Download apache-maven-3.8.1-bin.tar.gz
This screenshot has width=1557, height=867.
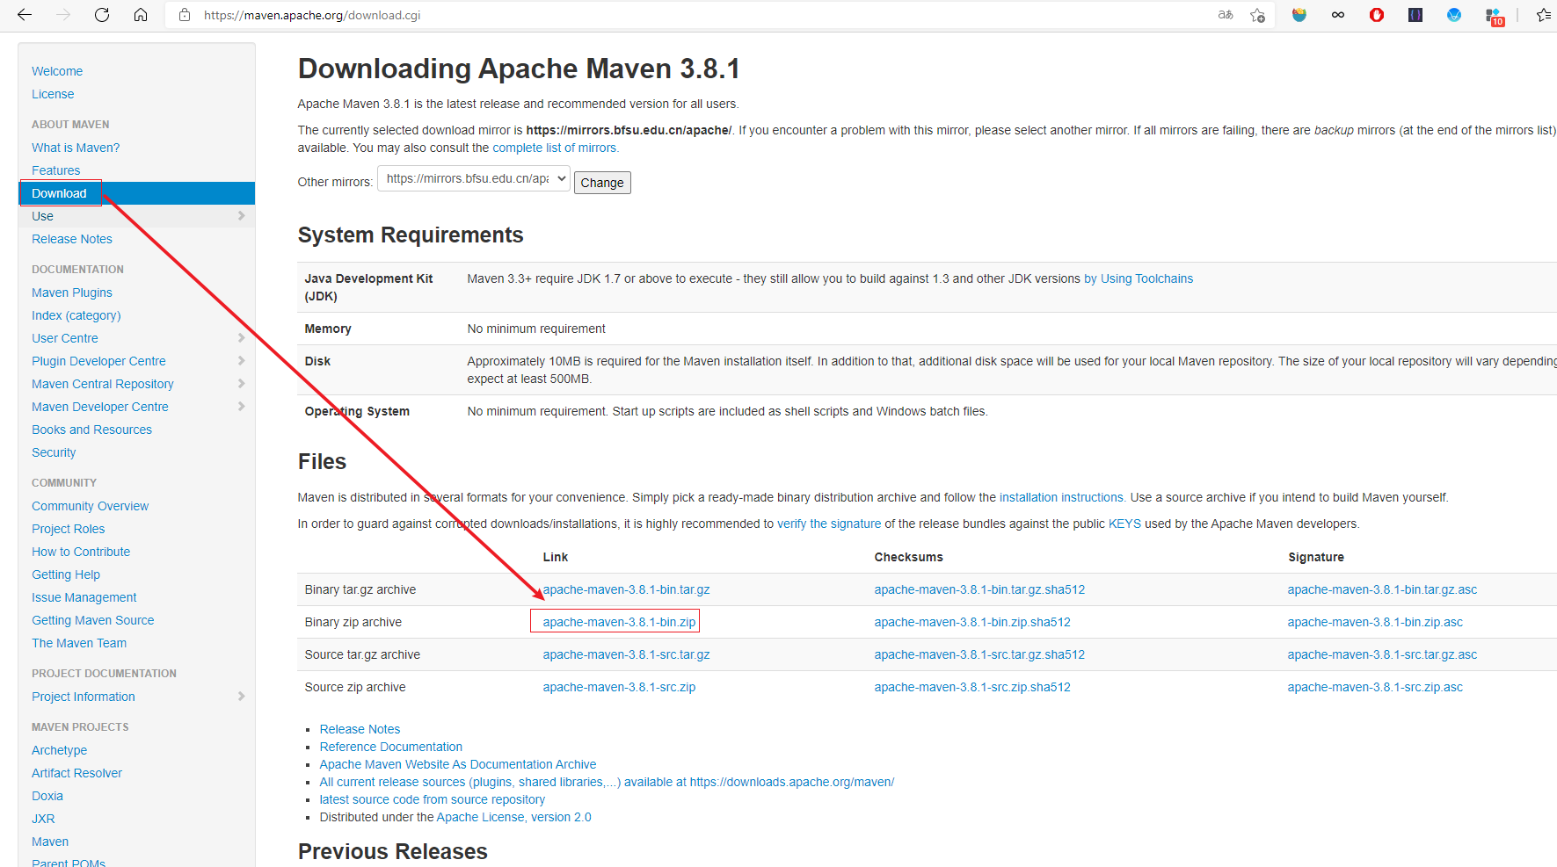(626, 589)
